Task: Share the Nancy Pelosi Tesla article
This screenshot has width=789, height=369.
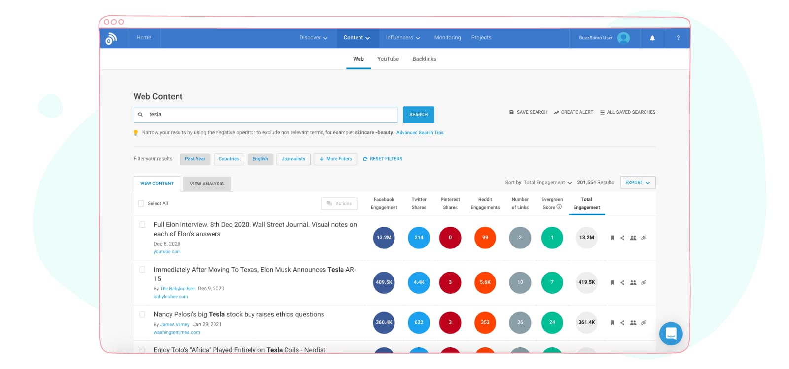Action: click(x=622, y=323)
